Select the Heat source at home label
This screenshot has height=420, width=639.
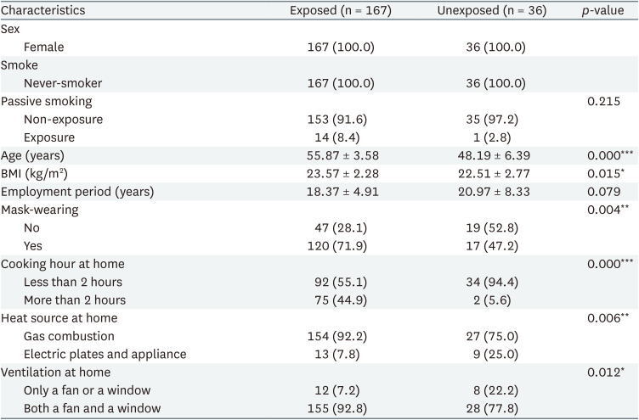click(x=59, y=318)
